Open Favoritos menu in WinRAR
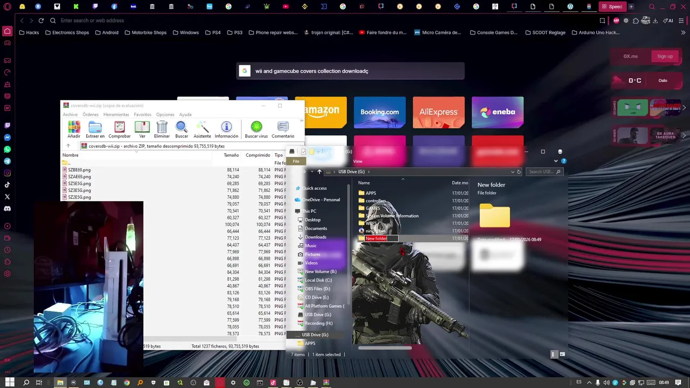 [143, 114]
